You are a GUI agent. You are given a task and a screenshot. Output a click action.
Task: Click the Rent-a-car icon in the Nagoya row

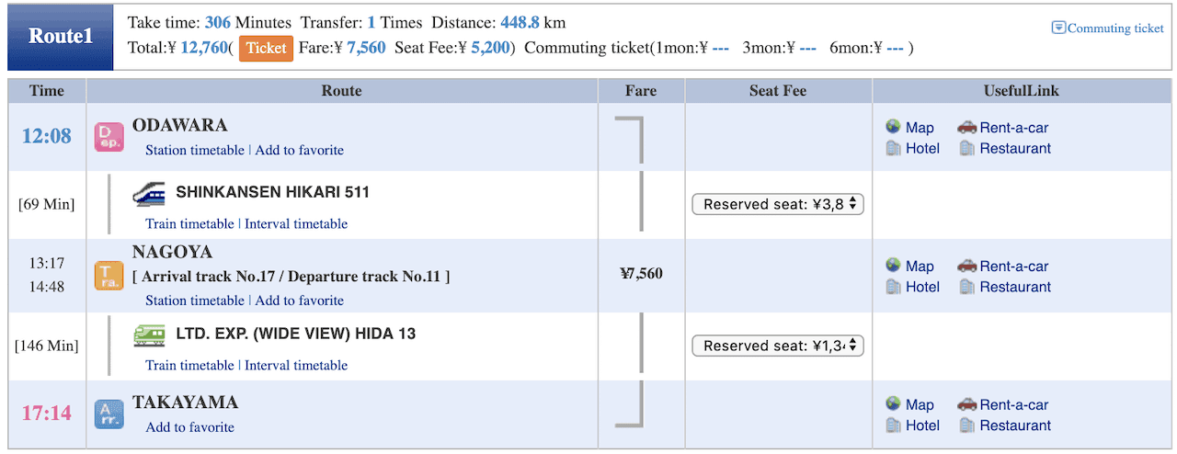966,266
